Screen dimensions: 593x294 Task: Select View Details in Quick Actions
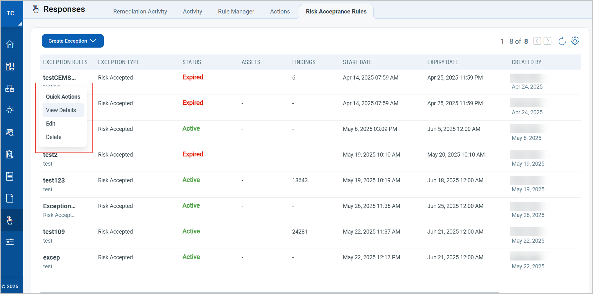61,110
